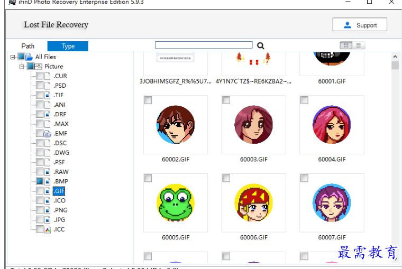
Task: Click the All Files folder icon
Action: [x=29, y=57]
